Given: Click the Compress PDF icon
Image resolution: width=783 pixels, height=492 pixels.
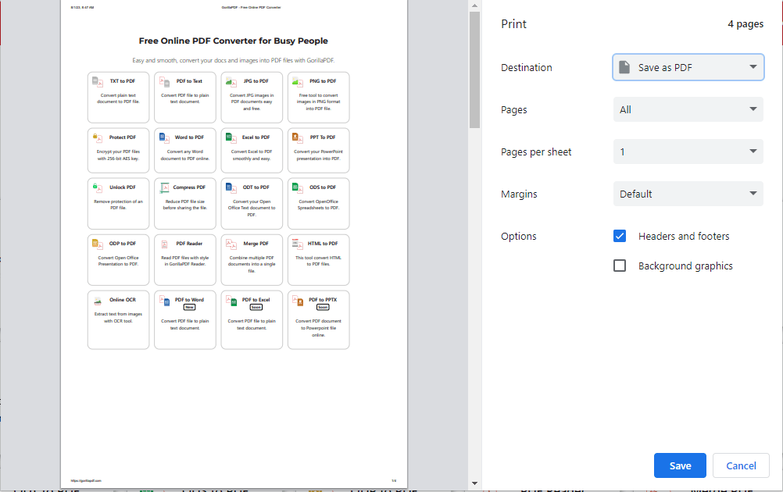Looking at the screenshot, I should tap(165, 188).
